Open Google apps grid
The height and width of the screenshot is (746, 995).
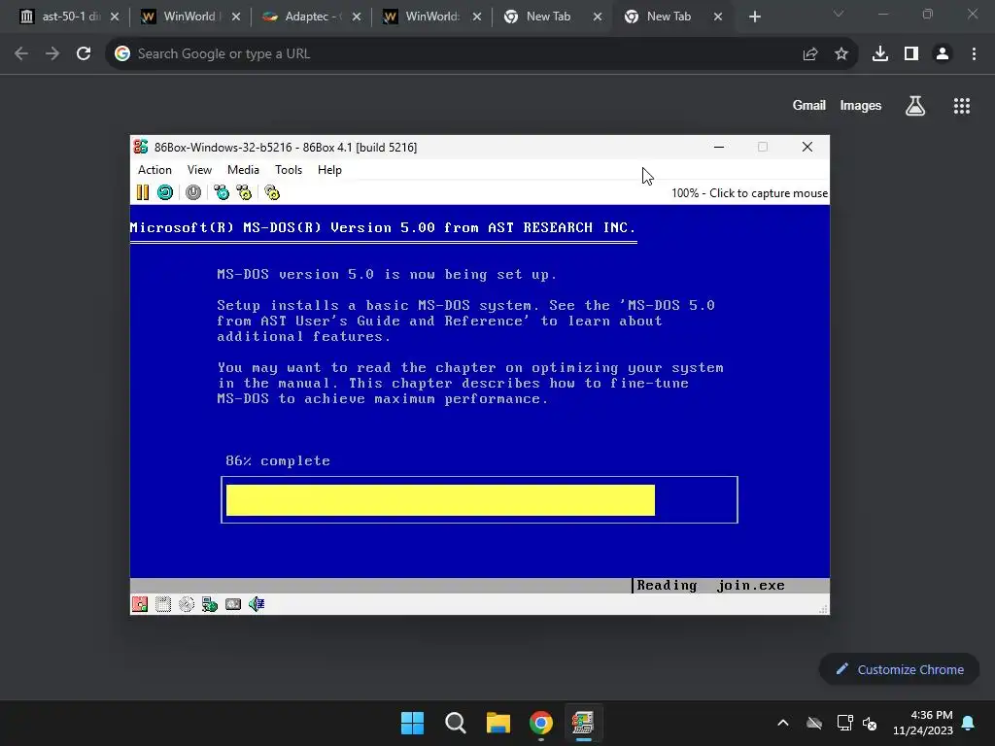(962, 106)
